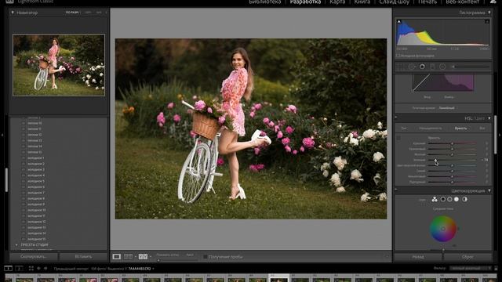Open before/after view options dropdown arrow
The height and width of the screenshot is (282, 502).
[x=151, y=256]
